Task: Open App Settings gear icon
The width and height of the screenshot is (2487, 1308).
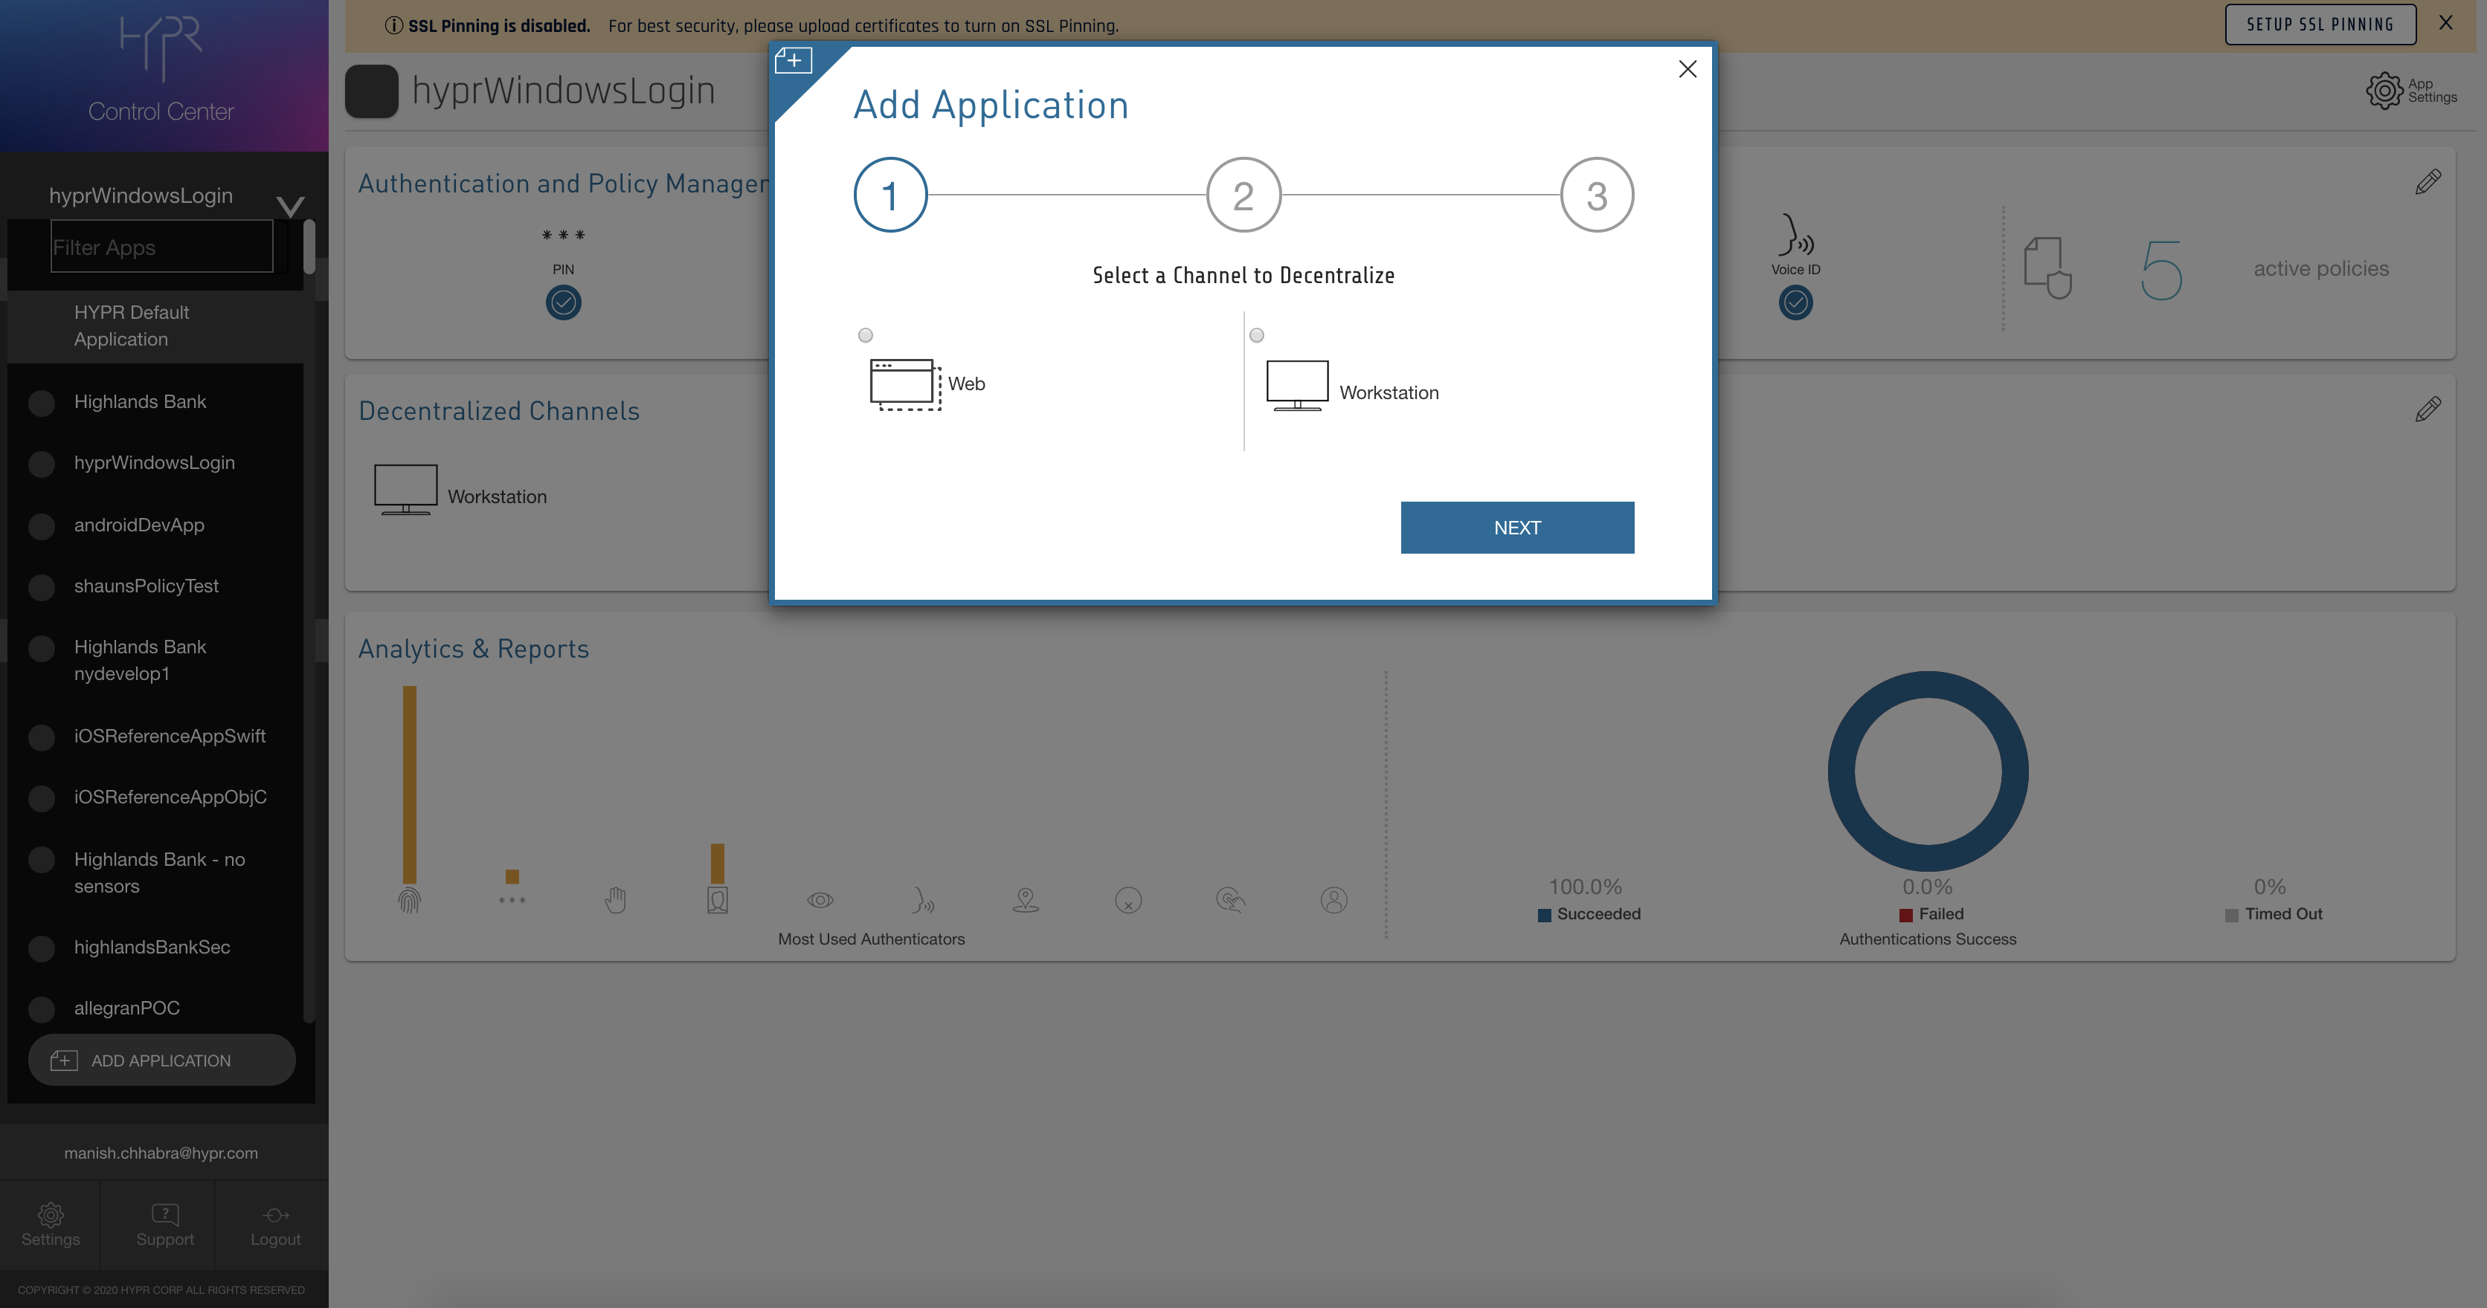Action: point(2384,91)
